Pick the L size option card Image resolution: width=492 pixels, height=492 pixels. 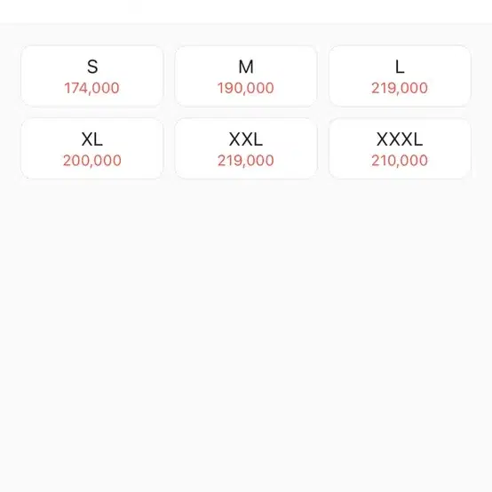pyautogui.click(x=400, y=76)
